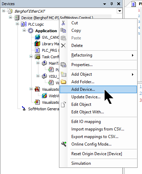Click the GVL_CANC globe icon
The width and height of the screenshot is (142, 174).
click(x=37, y=37)
